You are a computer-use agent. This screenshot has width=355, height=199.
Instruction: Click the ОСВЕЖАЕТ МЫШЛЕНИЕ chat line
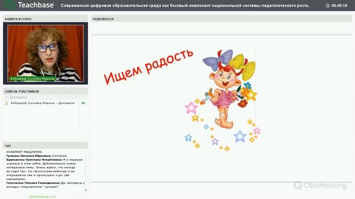[24, 152]
